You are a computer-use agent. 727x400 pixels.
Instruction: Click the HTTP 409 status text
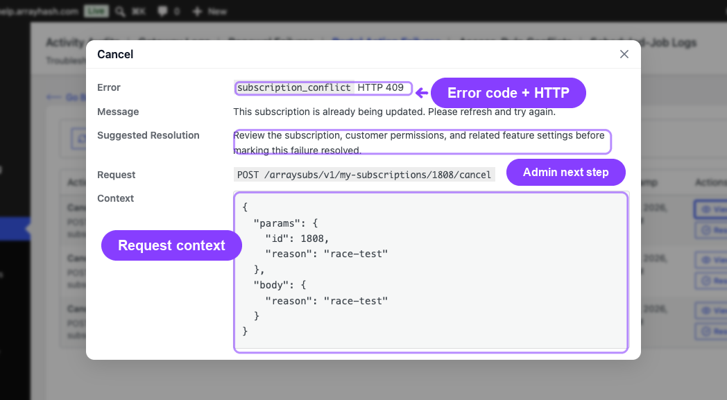click(380, 87)
